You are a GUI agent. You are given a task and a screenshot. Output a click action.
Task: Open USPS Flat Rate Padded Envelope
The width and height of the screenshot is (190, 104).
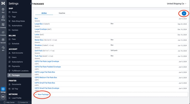(47, 67)
